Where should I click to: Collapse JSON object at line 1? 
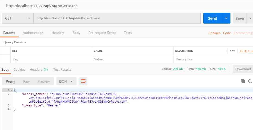click(11, 90)
